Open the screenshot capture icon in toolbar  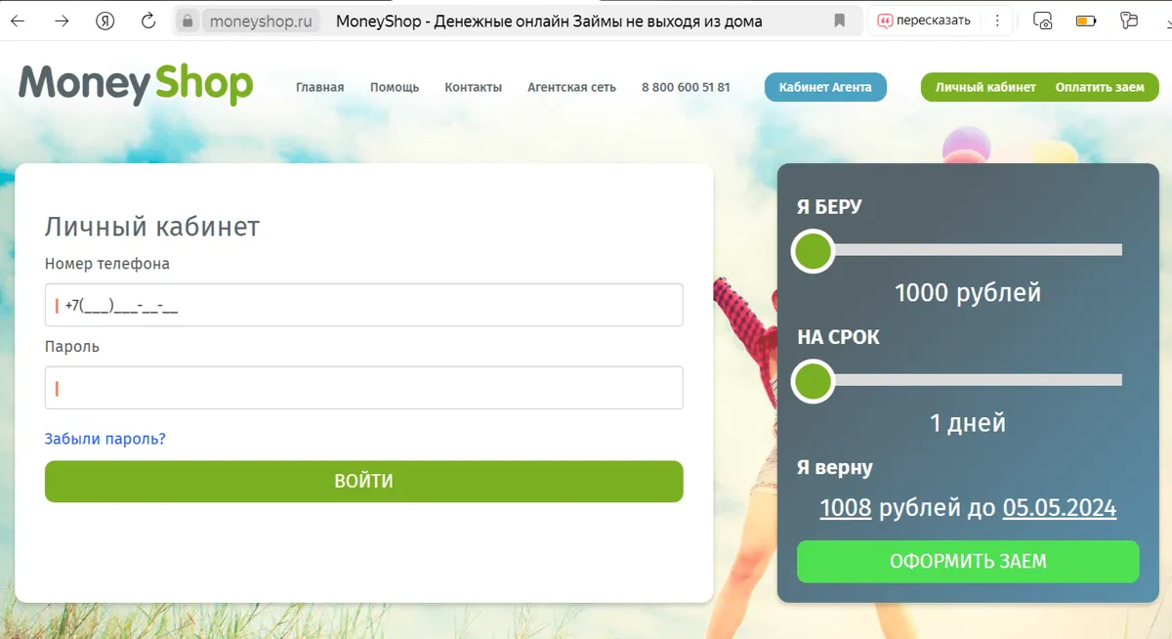1043,21
